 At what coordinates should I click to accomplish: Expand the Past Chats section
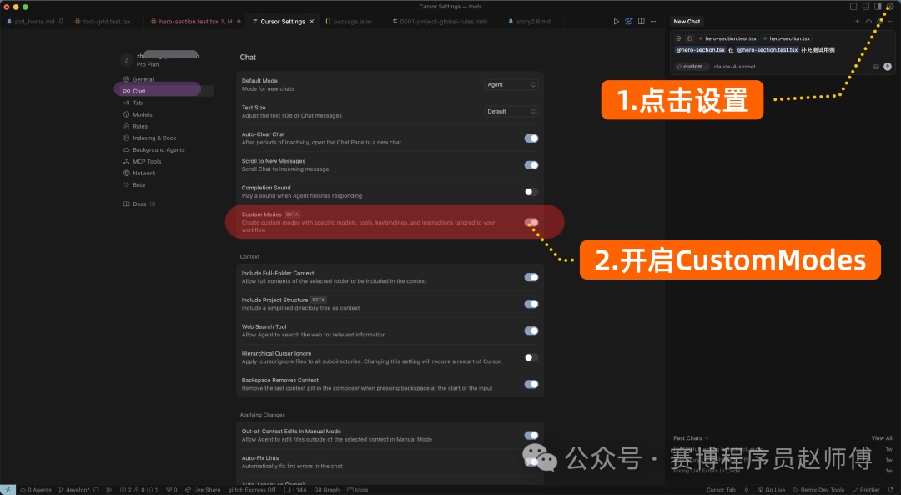point(691,438)
